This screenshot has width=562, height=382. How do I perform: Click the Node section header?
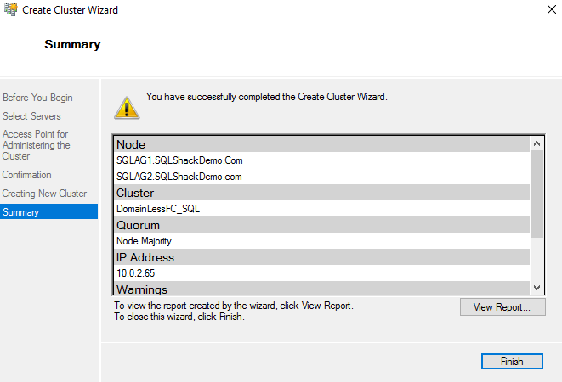pyautogui.click(x=321, y=144)
